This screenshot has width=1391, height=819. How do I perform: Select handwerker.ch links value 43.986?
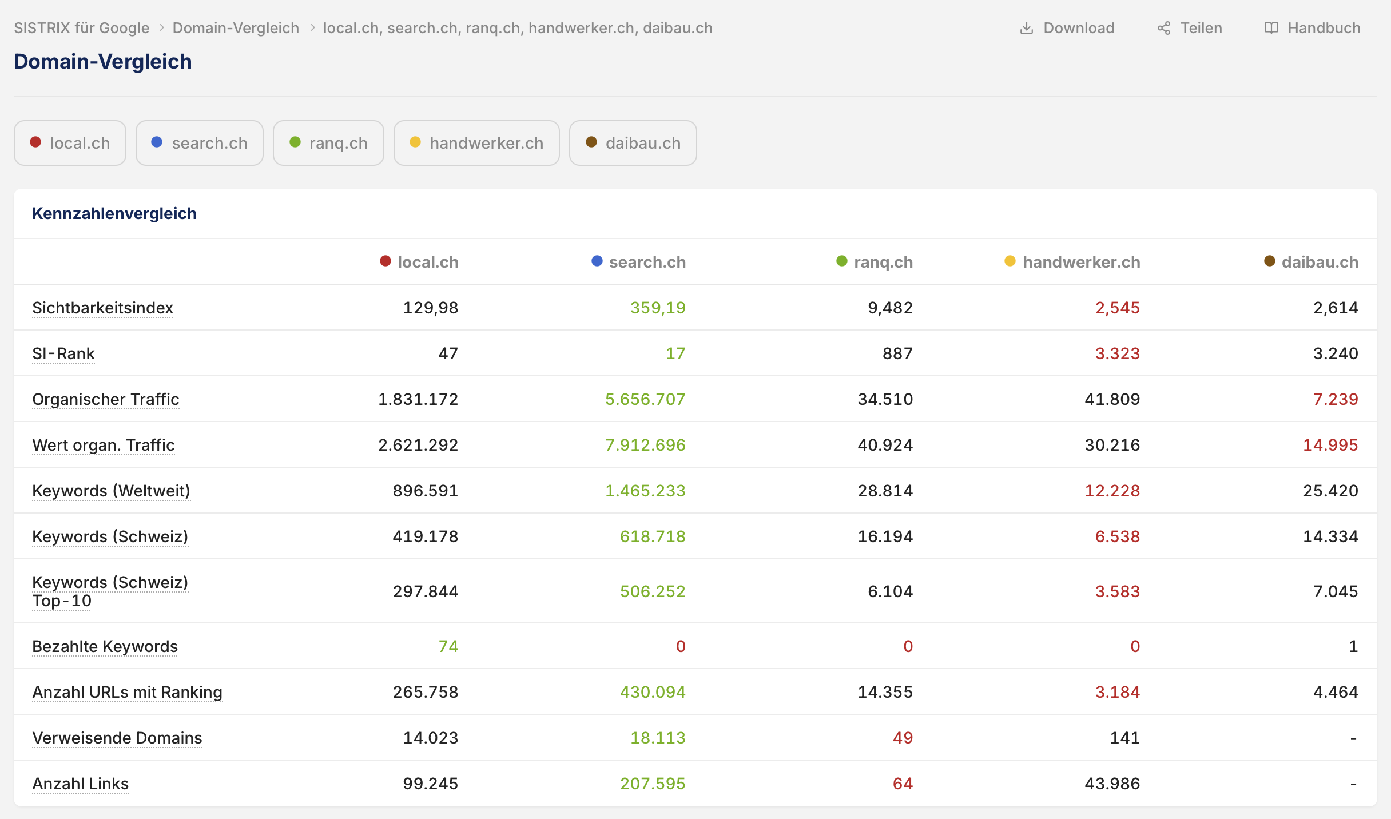pos(1112,784)
